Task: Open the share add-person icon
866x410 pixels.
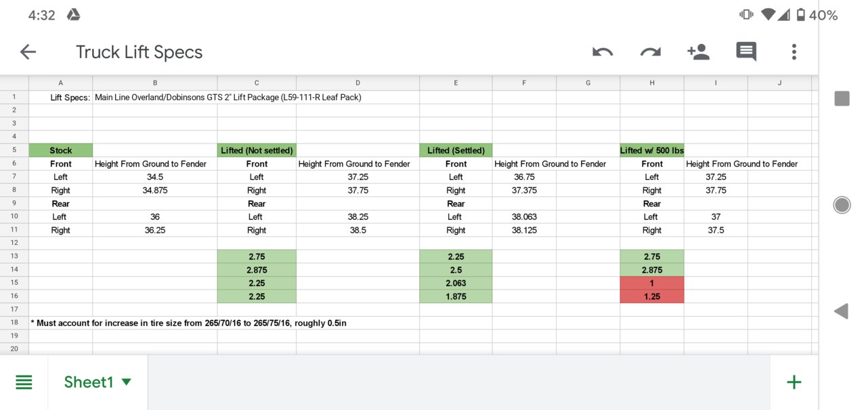Action: (x=697, y=51)
